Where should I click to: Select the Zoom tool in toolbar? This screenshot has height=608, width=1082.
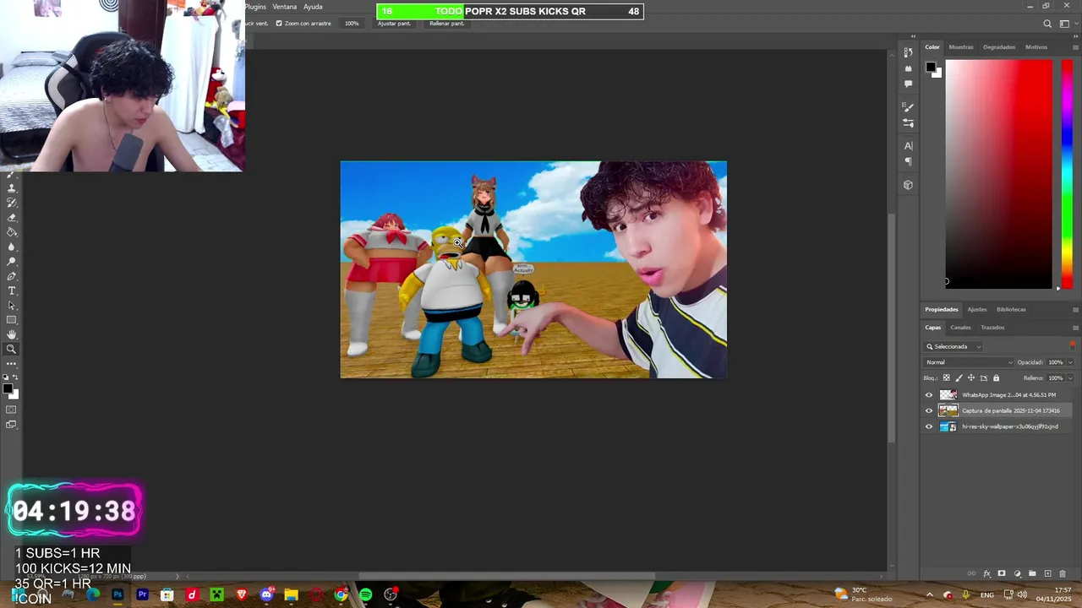12,349
